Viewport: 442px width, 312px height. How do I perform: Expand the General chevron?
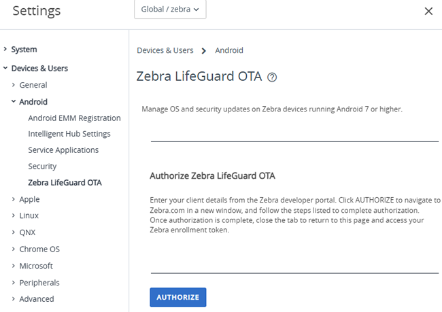click(x=13, y=84)
